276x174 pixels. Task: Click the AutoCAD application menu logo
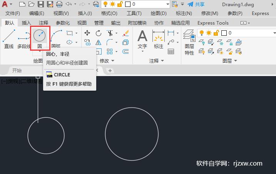[5, 4]
